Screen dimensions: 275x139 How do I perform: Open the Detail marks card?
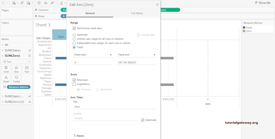(x=6, y=79)
